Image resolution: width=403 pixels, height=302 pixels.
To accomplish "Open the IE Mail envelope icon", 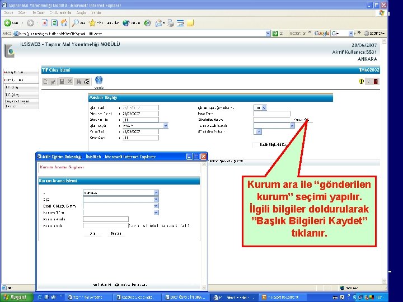I will (158, 23).
